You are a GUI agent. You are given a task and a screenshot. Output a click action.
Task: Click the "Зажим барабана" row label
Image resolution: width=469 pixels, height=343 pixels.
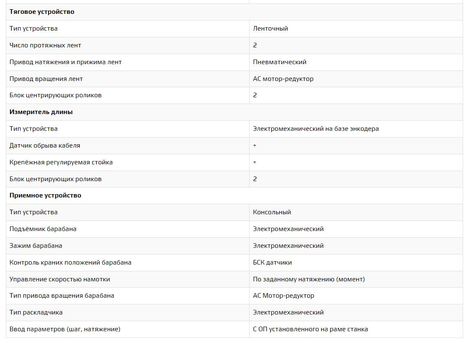click(x=36, y=246)
